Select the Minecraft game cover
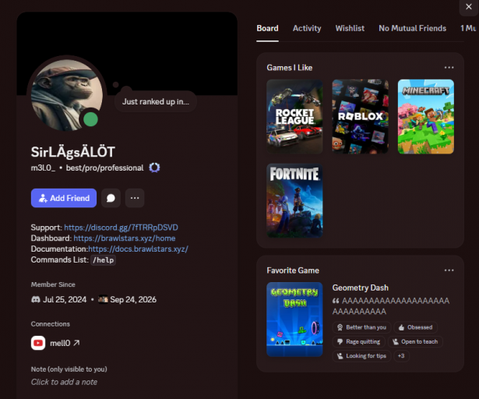Image resolution: width=479 pixels, height=399 pixels. point(426,116)
